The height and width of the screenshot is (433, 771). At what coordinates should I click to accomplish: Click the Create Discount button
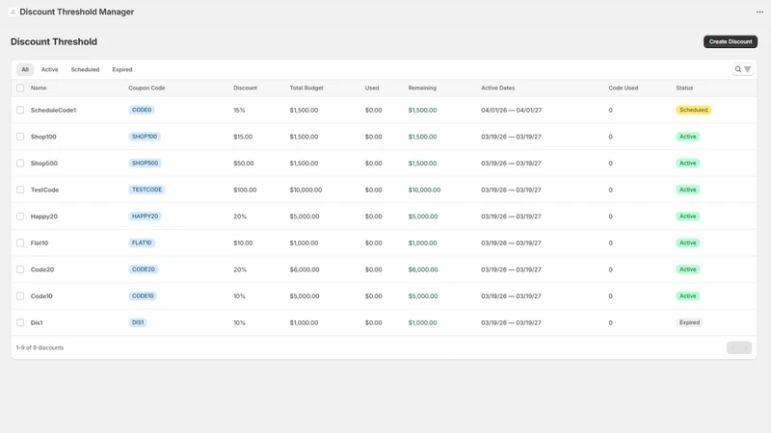tap(731, 41)
